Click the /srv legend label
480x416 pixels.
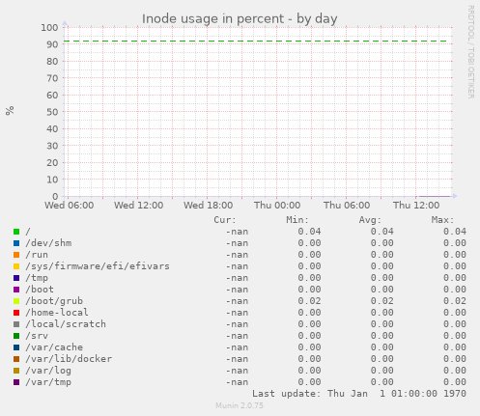coord(37,336)
